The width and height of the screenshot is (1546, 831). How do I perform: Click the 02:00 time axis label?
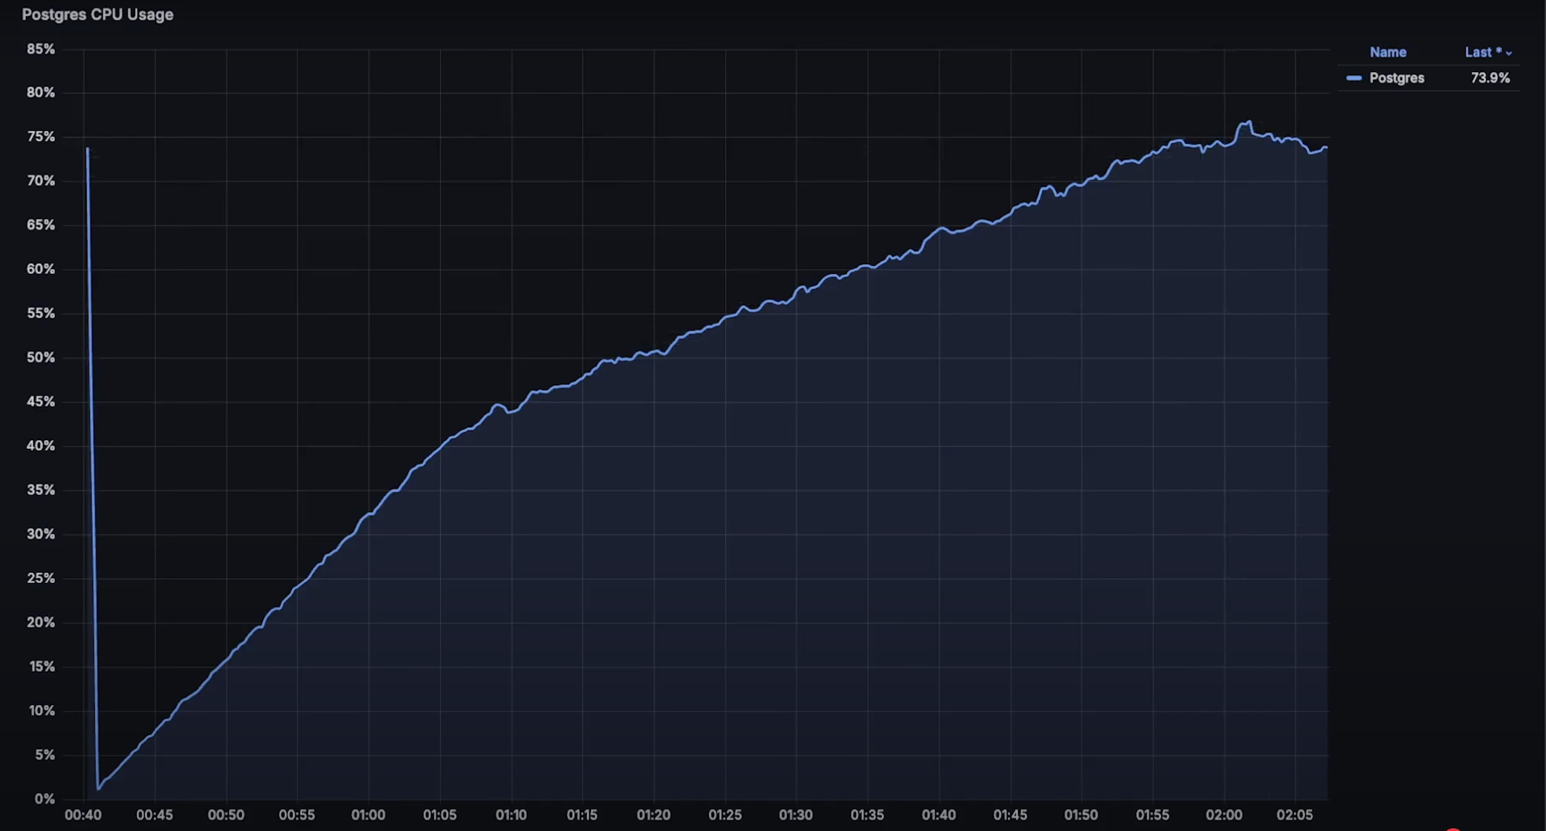click(1224, 815)
